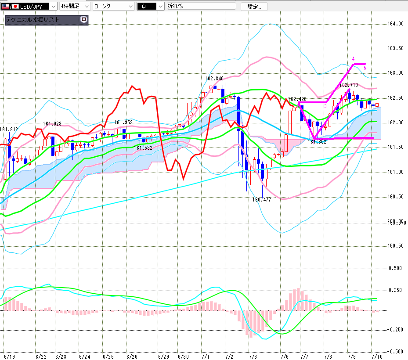Click the 162.840 high price label

[214, 79]
